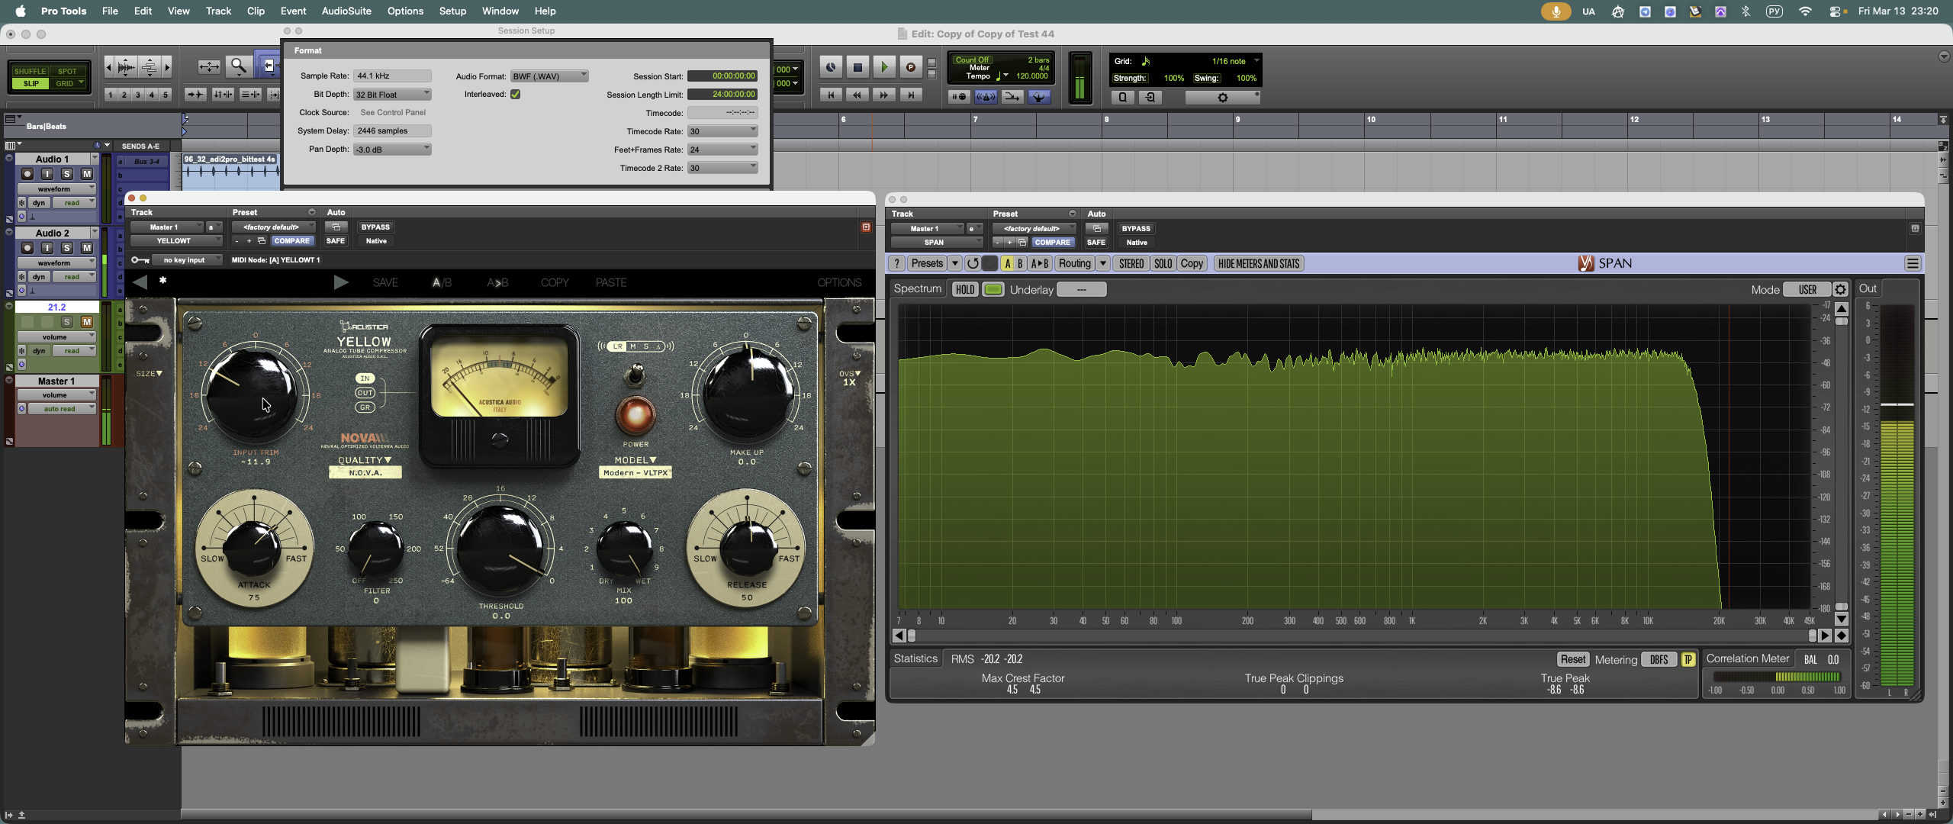Screen dimensions: 1953x824
Task: Open SPAN spectrum settings gear icon
Action: point(1840,290)
